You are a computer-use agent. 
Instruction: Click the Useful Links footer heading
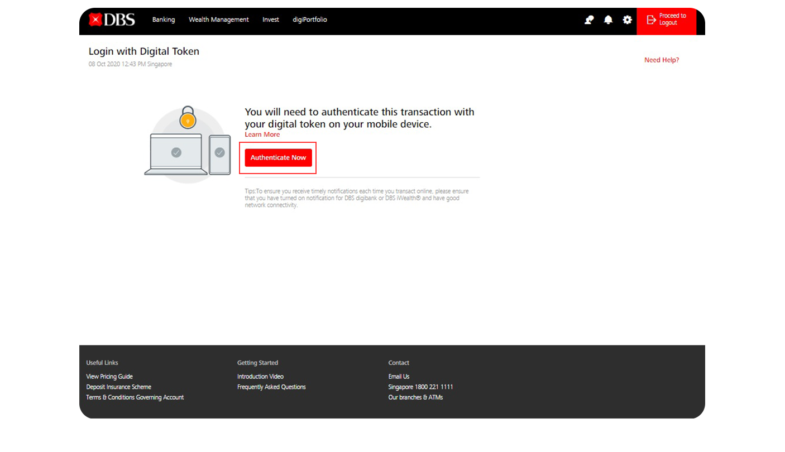point(102,363)
